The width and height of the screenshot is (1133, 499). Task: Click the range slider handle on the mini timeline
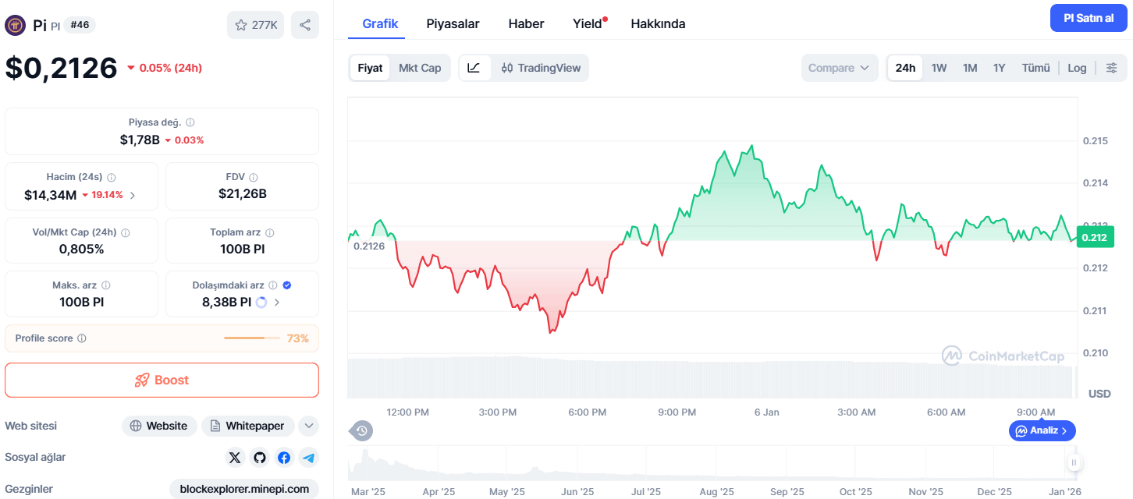pos(1074,463)
